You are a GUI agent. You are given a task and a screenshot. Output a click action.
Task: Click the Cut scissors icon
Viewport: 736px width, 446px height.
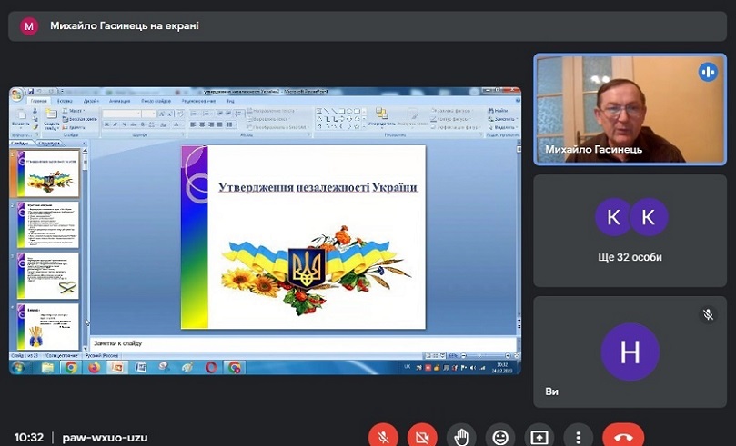(35, 111)
